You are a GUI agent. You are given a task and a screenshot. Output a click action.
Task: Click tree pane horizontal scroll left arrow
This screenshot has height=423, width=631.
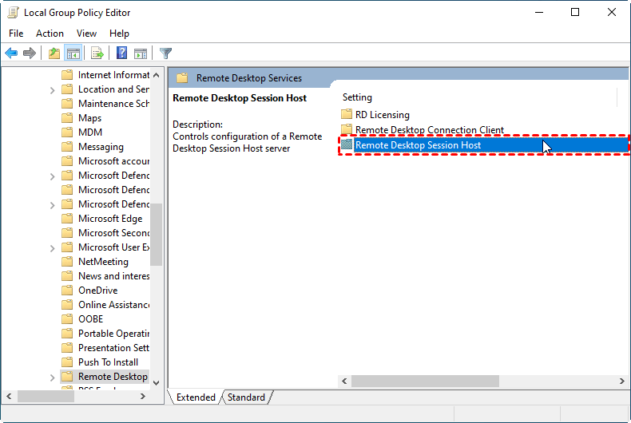[9, 397]
